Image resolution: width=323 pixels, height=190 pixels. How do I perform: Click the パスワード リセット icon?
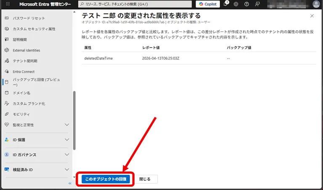[7, 18]
